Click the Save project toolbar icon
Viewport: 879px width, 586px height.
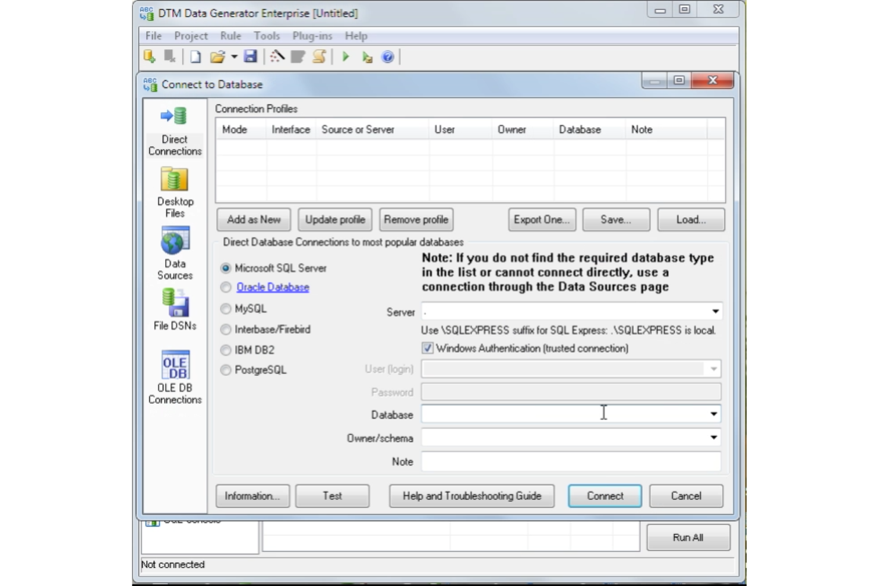click(x=250, y=56)
